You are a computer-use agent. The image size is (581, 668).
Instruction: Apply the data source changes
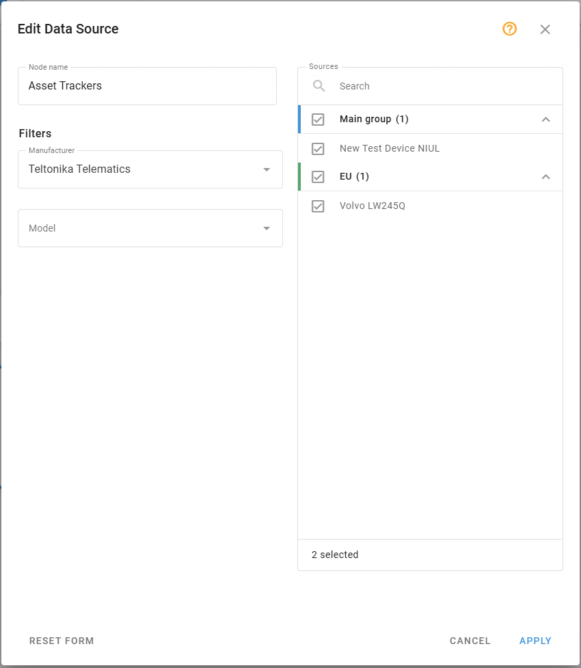point(535,641)
